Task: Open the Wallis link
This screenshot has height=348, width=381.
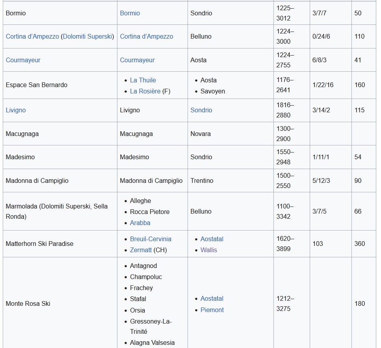Action: (209, 250)
